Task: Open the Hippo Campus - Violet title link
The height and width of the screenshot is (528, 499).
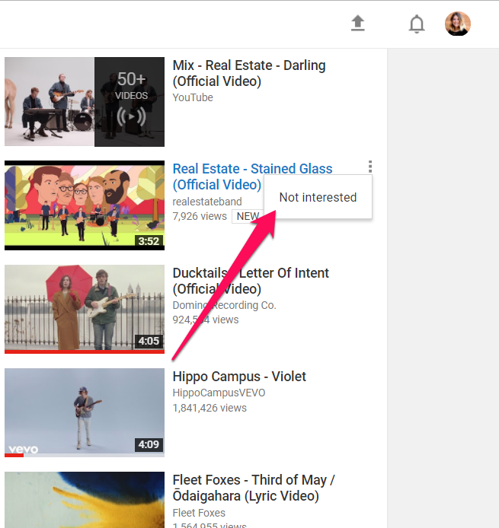Action: [x=239, y=377]
